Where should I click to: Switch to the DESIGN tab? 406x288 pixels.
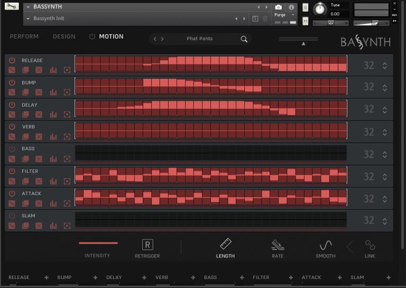[x=64, y=36]
